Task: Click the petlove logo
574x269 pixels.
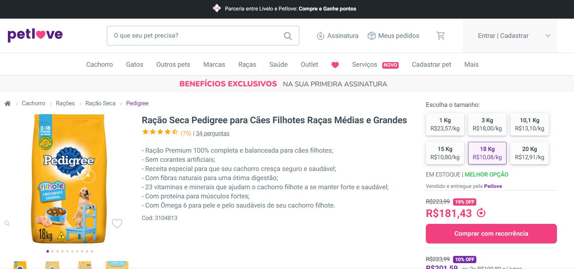Action: point(35,35)
